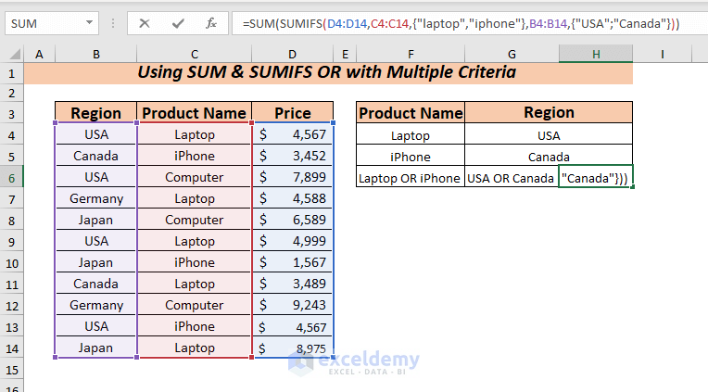Select row 3 header
This screenshot has height=392, width=708.
tap(12, 113)
